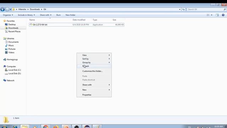
Task: Open the Sort by submenu
Action: point(94,59)
